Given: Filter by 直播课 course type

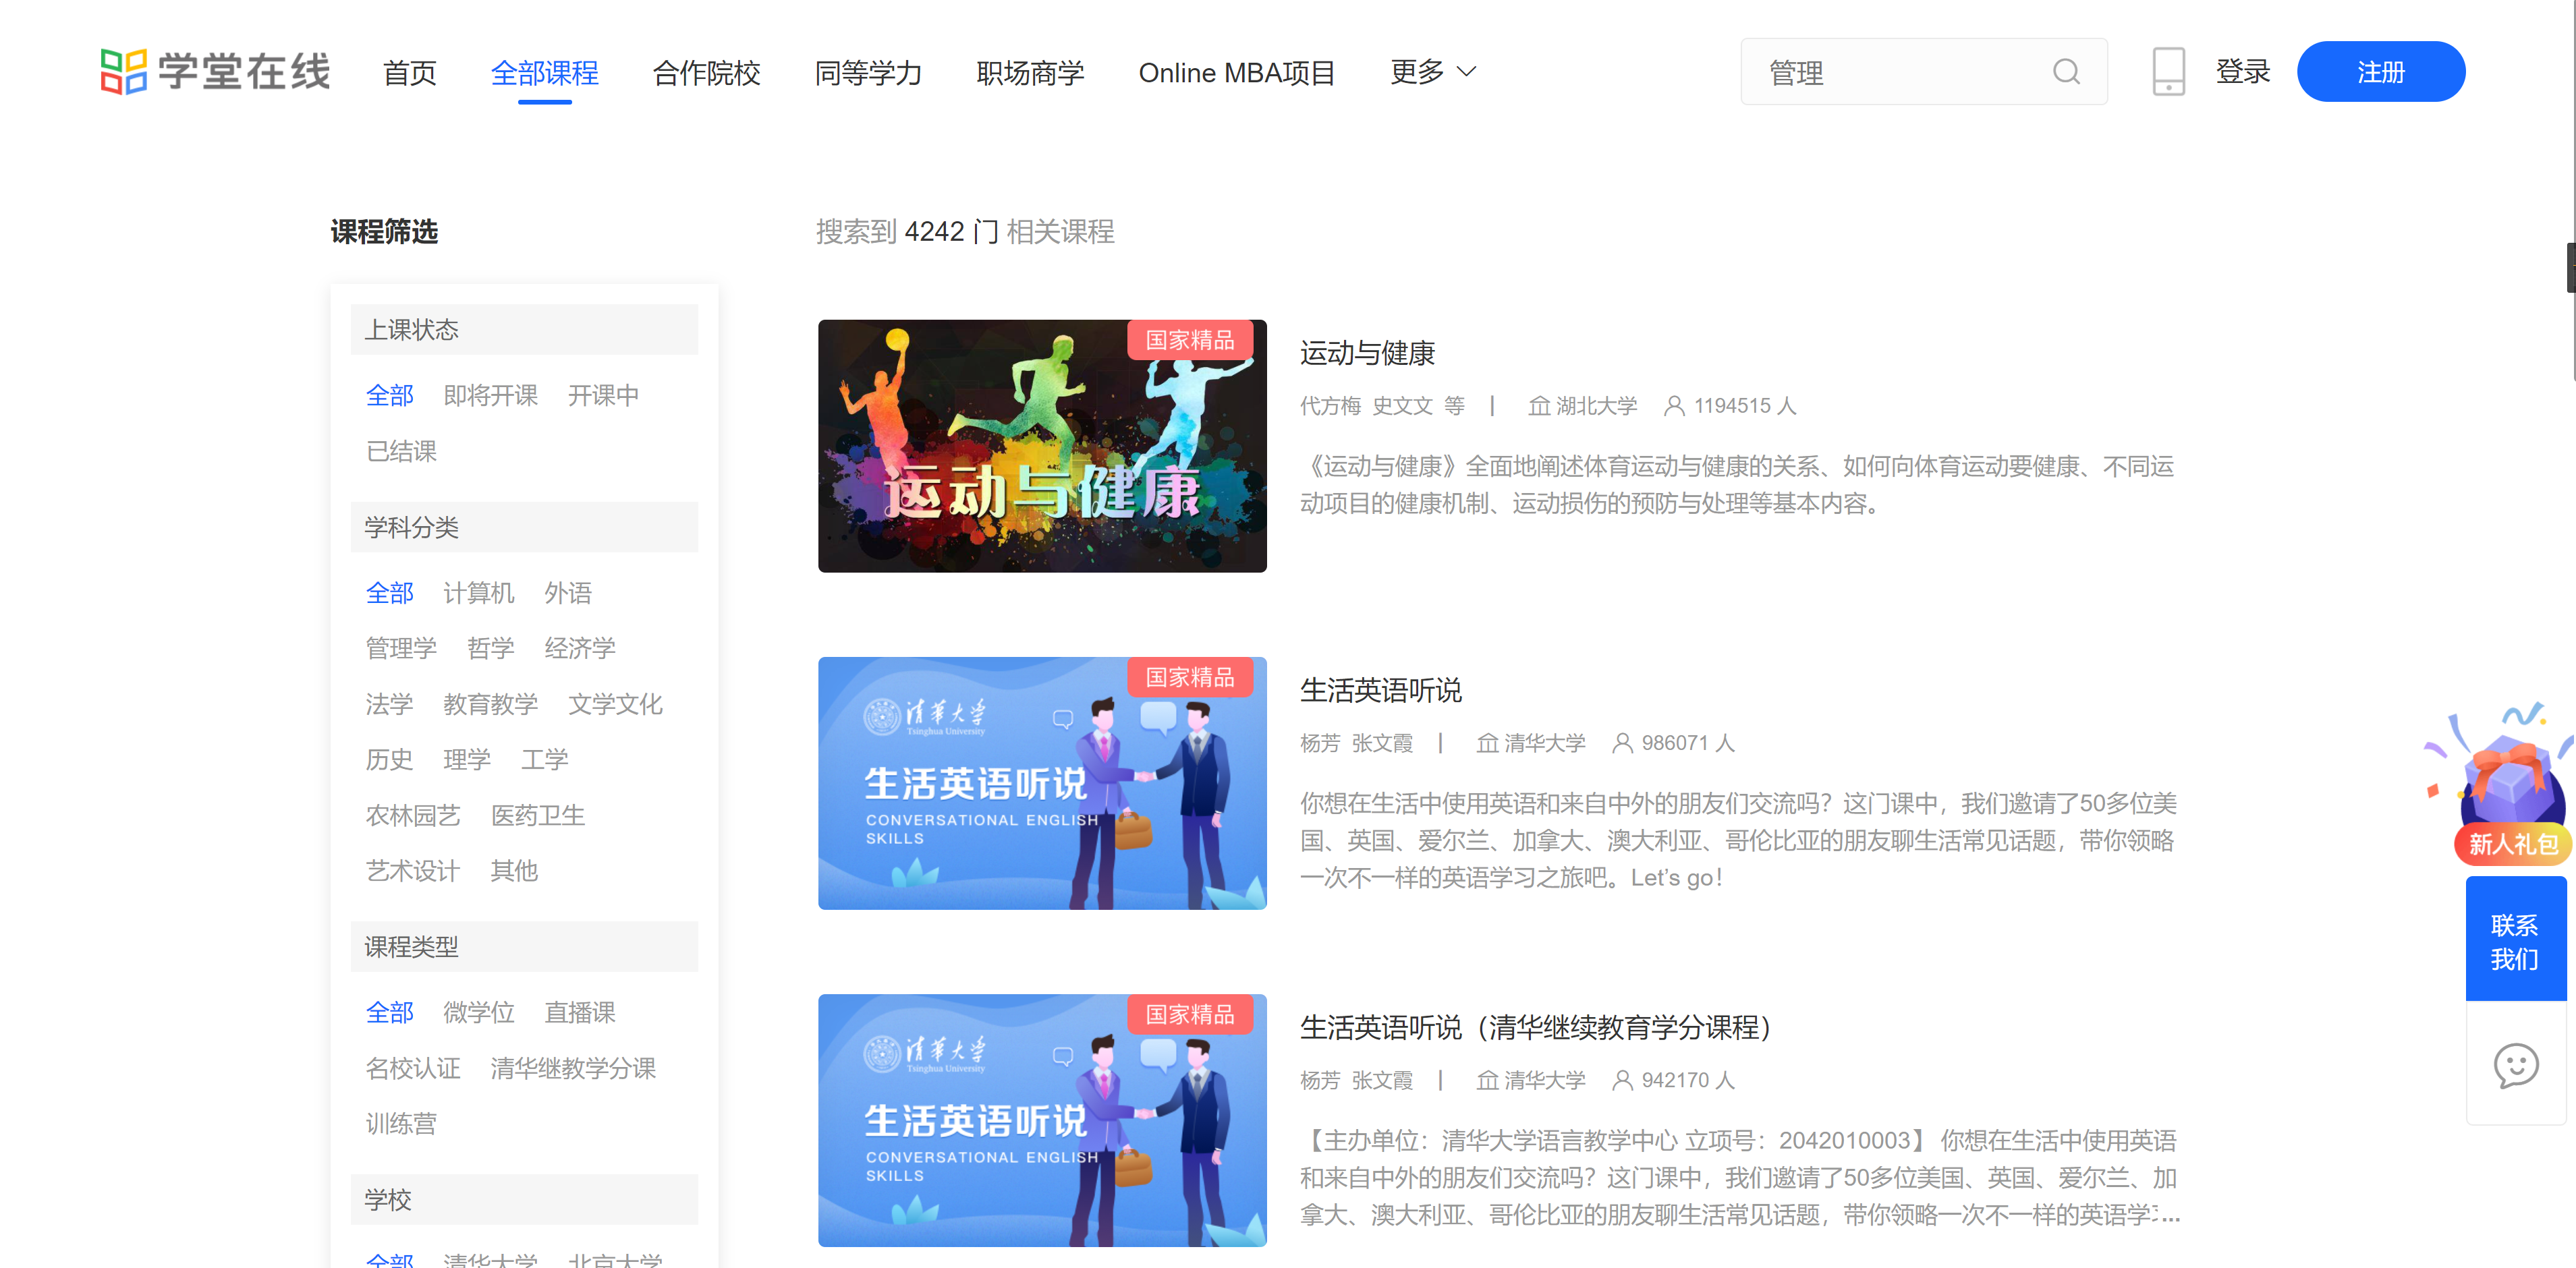Looking at the screenshot, I should pyautogui.click(x=579, y=1012).
